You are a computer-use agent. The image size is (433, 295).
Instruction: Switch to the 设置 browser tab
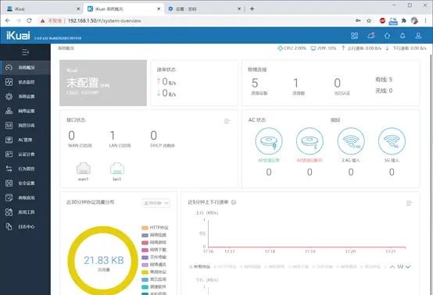[x=204, y=9]
